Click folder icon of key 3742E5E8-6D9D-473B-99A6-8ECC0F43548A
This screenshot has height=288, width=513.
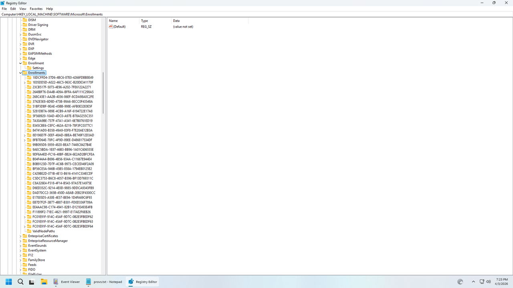(29, 102)
